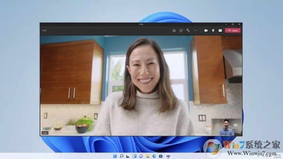Minimize the call window
Image resolution: width=283 pixels, height=159 pixels.
[x=226, y=24]
